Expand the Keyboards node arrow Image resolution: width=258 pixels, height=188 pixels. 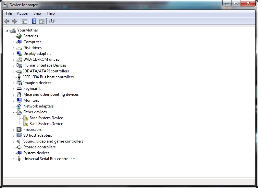13,89
